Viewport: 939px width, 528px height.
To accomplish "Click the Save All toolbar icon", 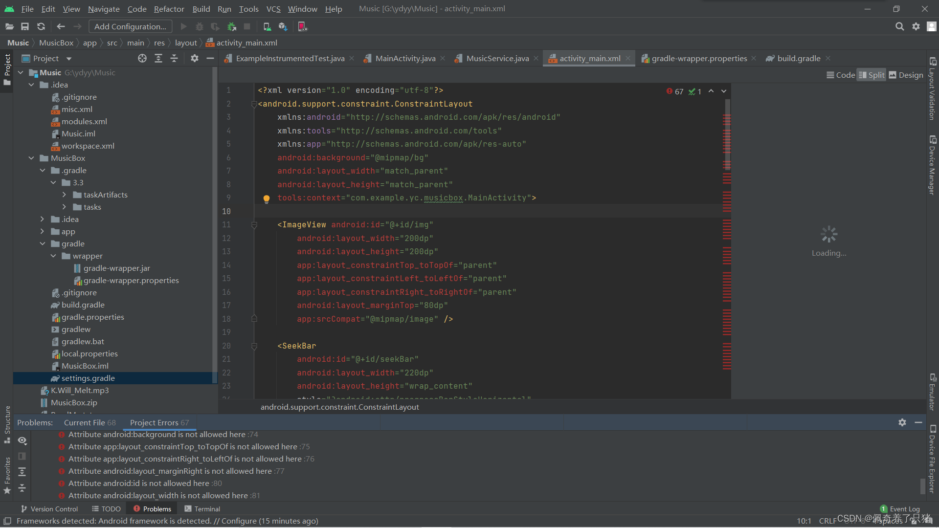I will click(25, 26).
